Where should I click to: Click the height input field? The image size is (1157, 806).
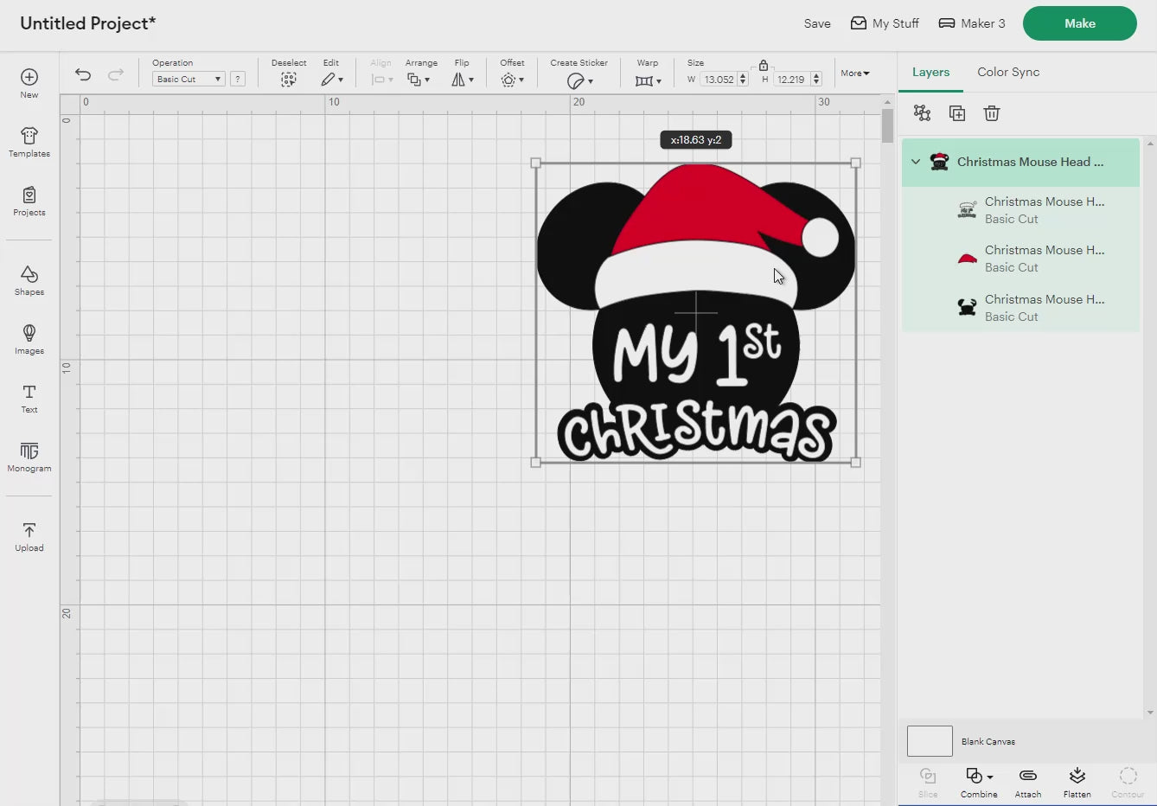791,80
